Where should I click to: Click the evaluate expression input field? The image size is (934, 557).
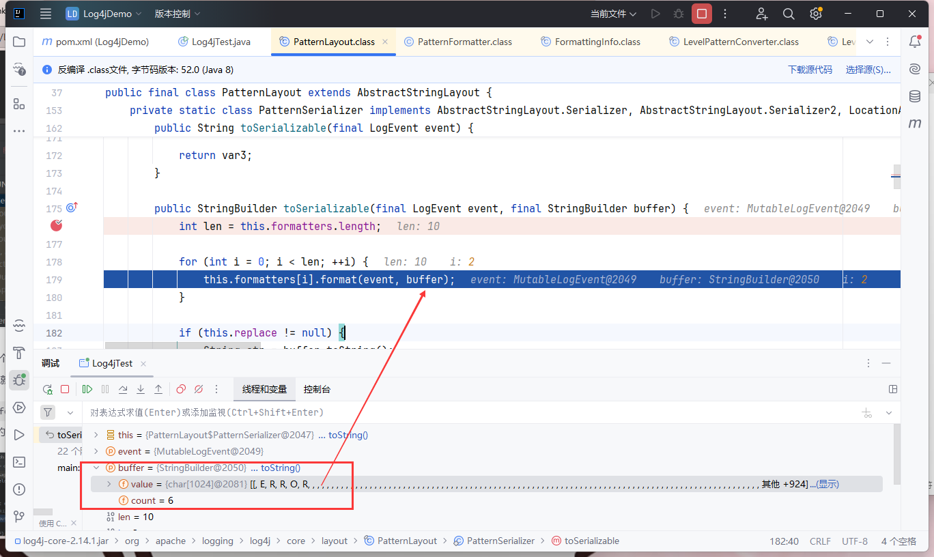click(464, 412)
